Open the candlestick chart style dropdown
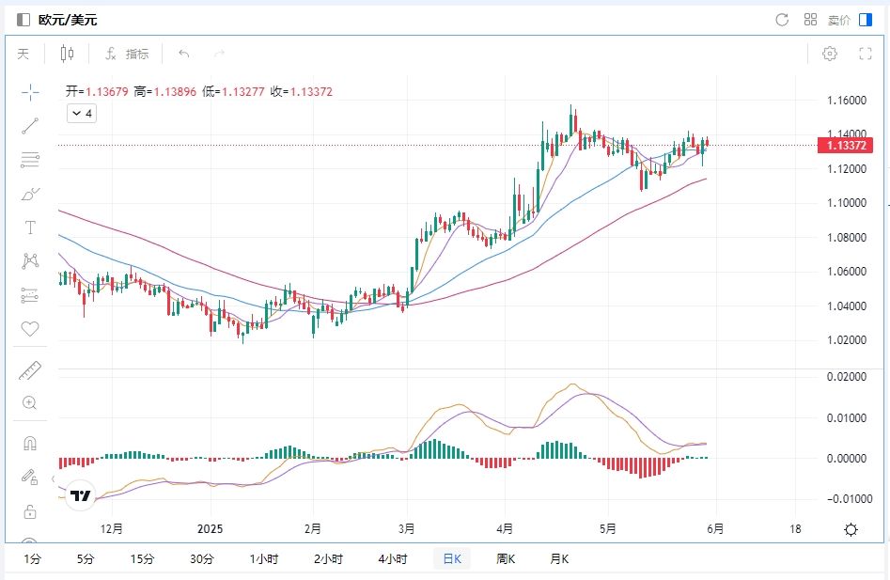This screenshot has height=580, width=890. click(x=67, y=54)
